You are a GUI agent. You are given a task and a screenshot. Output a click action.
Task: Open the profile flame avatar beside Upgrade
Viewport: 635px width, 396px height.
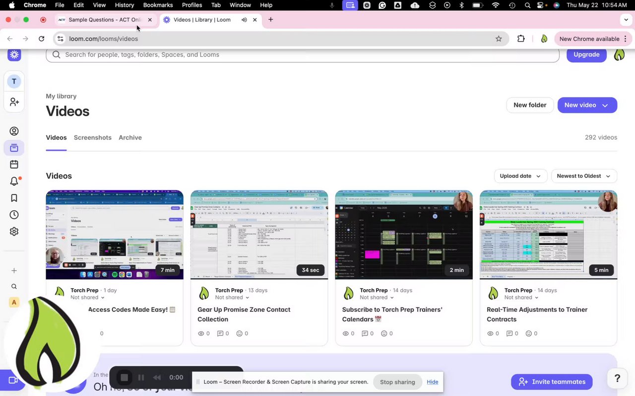[x=619, y=54]
